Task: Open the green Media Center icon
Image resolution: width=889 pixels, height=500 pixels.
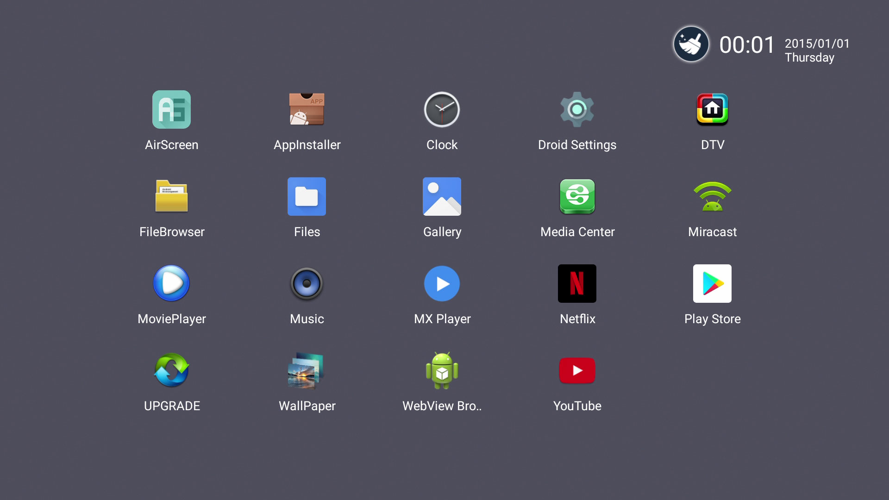Action: 577,196
